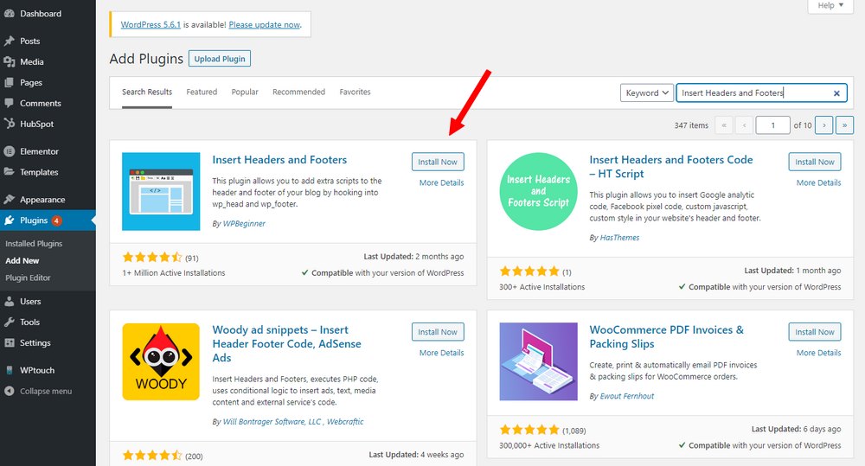View More Details for Insert Headers and Footers

click(x=441, y=183)
